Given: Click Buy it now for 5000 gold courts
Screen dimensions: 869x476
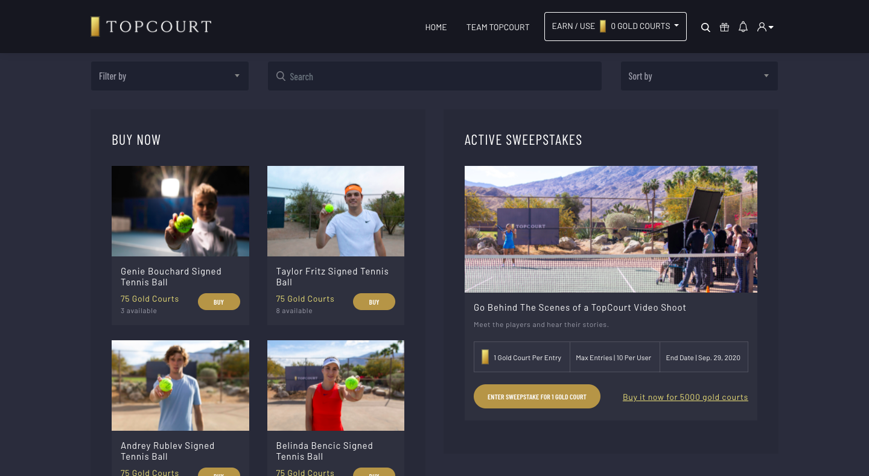Looking at the screenshot, I should pos(686,397).
